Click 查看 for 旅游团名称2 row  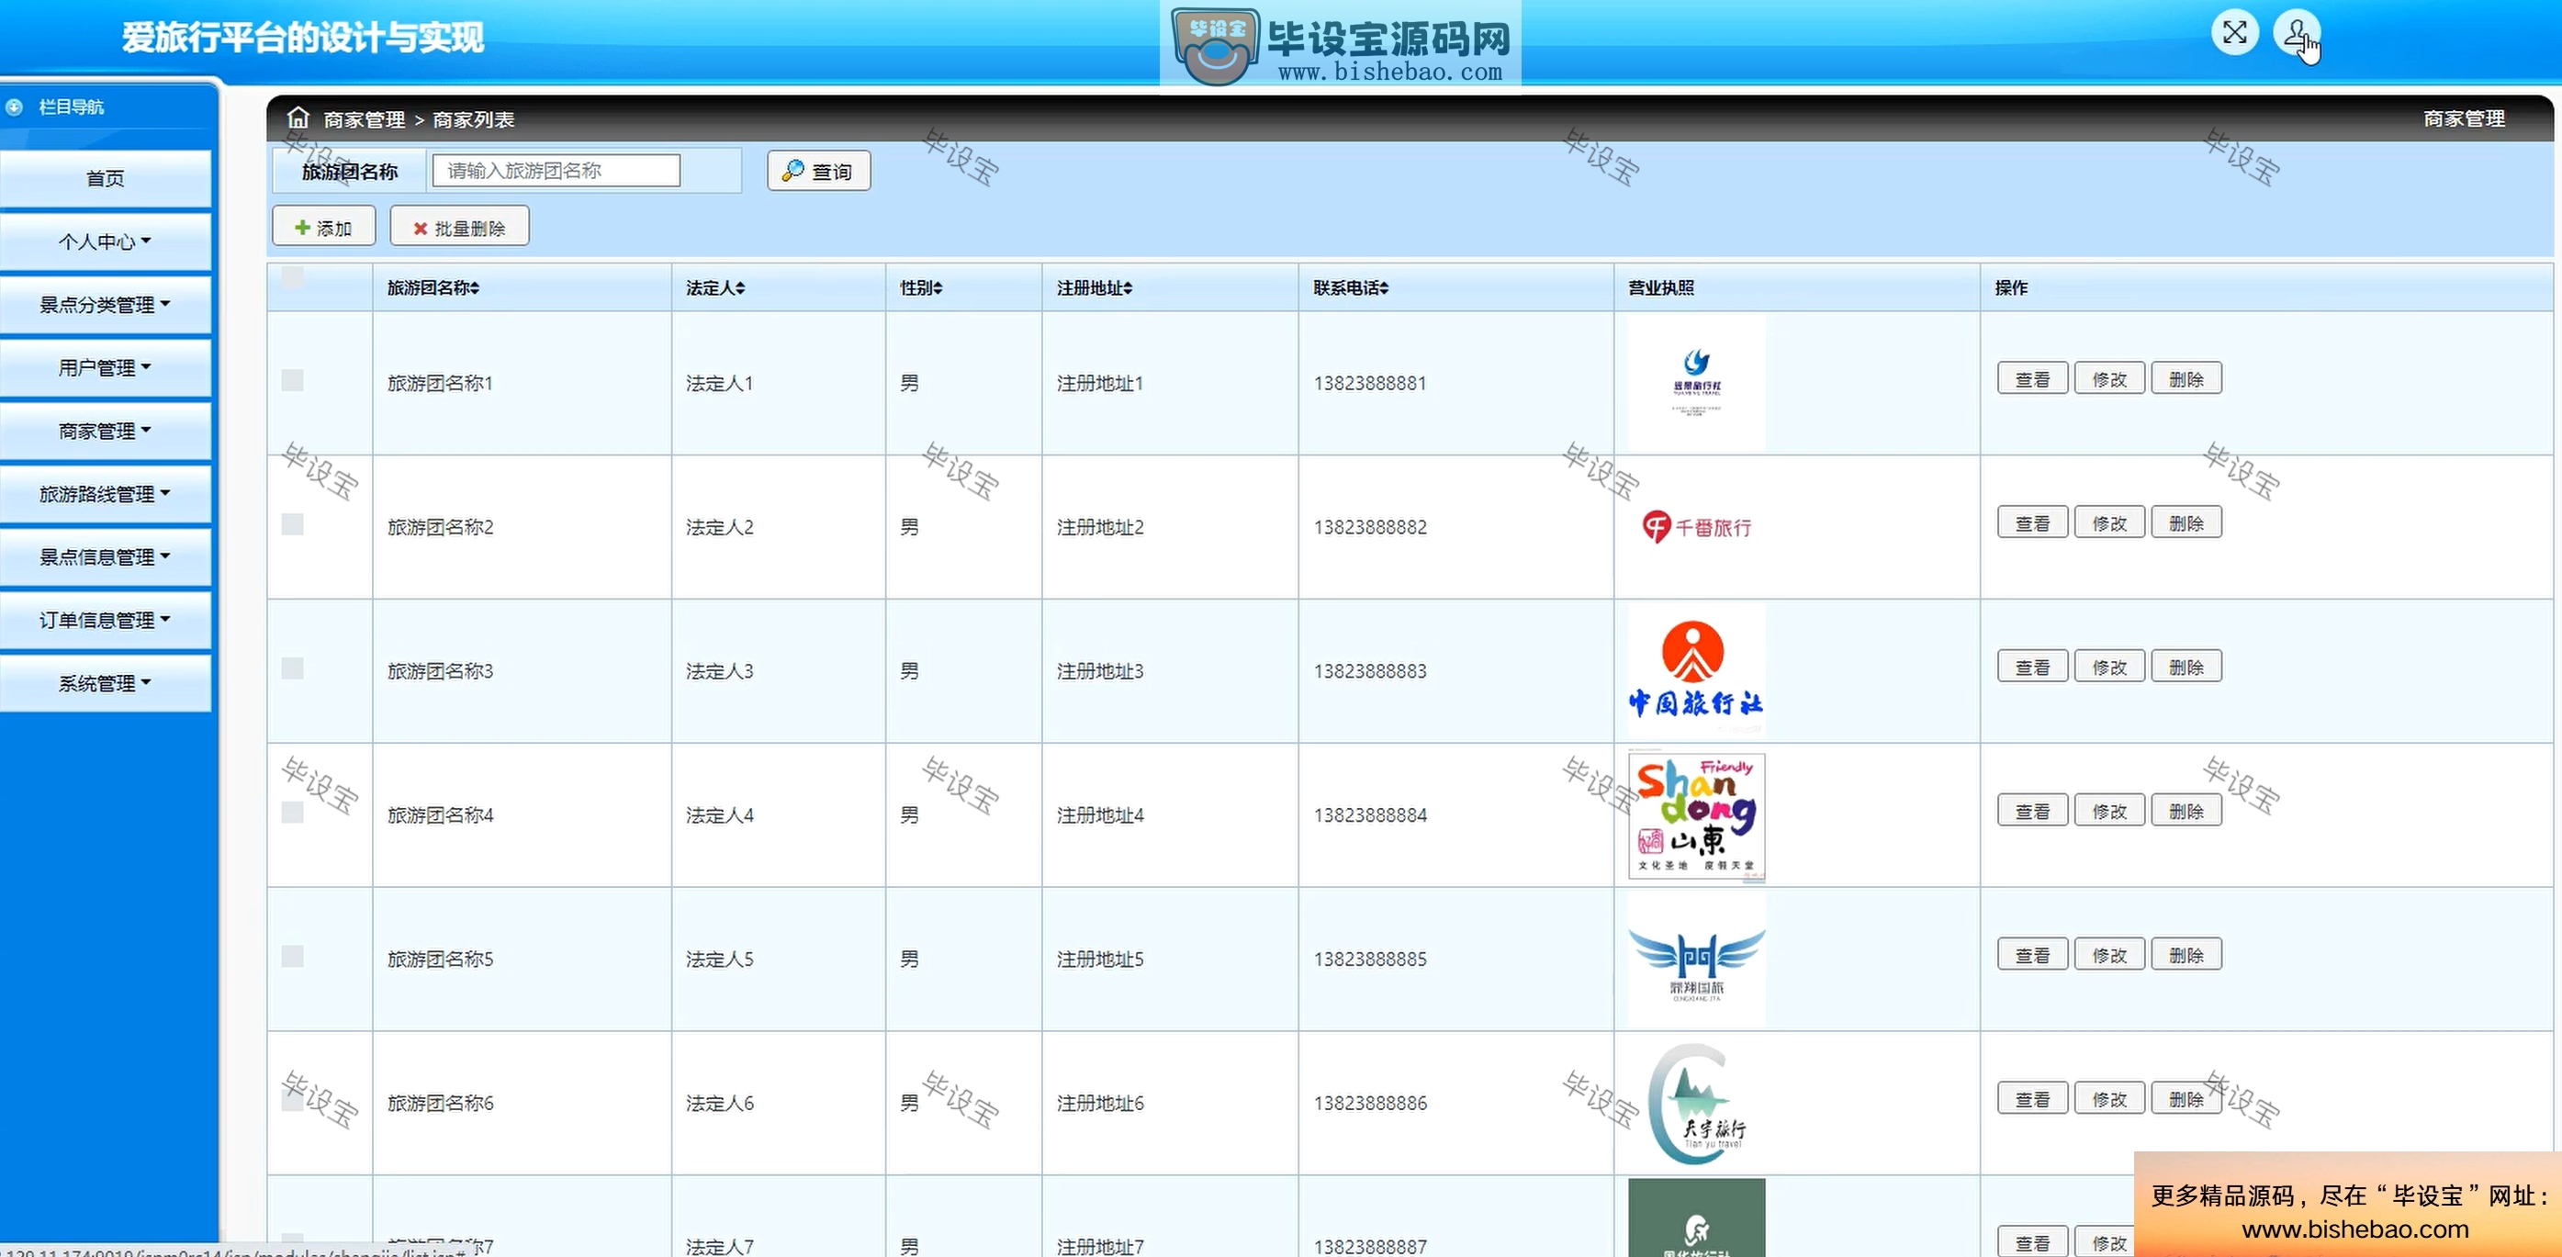[2033, 523]
